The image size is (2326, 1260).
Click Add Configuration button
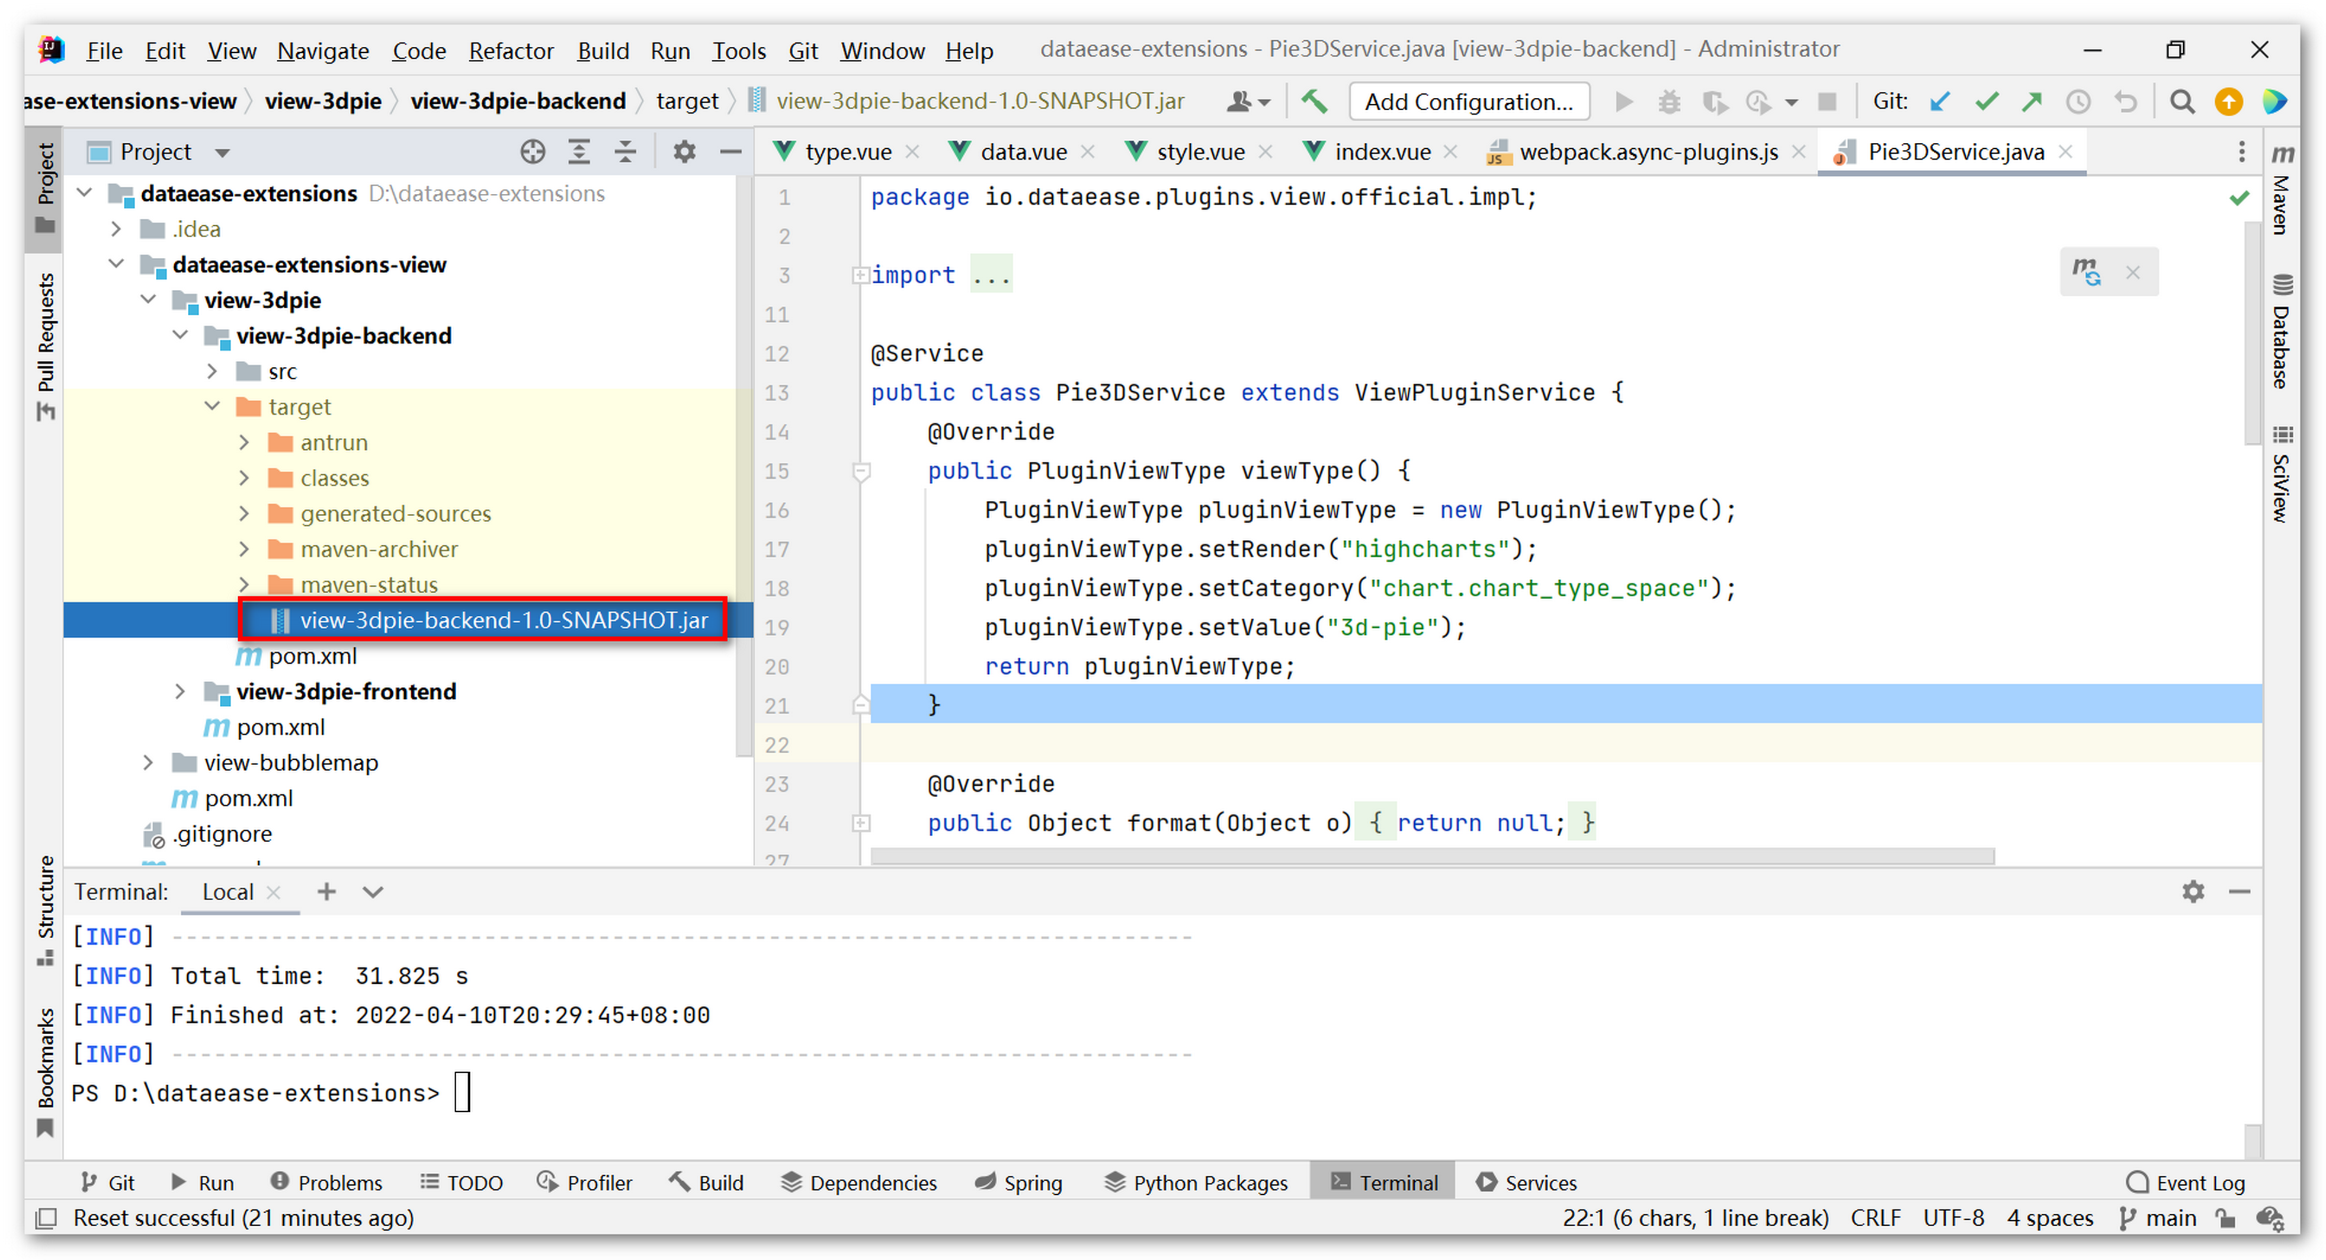1468,101
